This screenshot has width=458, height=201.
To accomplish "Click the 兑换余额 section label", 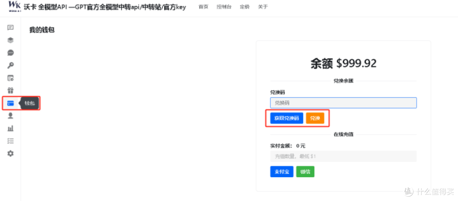I will point(343,81).
